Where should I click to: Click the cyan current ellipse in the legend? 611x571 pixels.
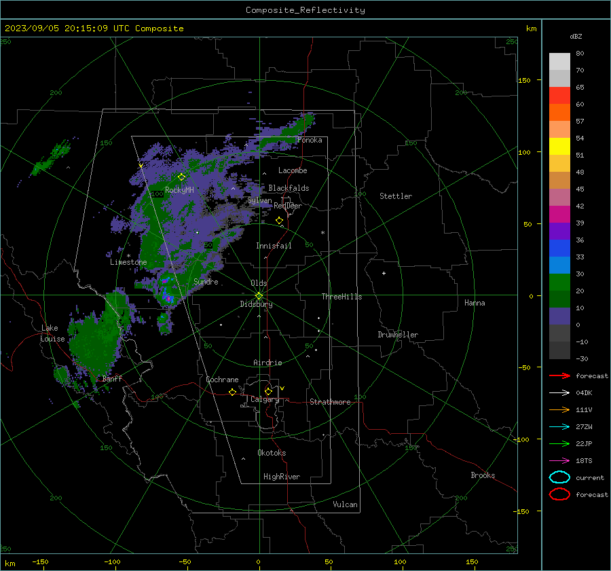point(559,477)
